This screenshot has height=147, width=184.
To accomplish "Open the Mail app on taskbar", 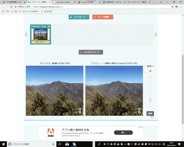I will click(x=67, y=144).
